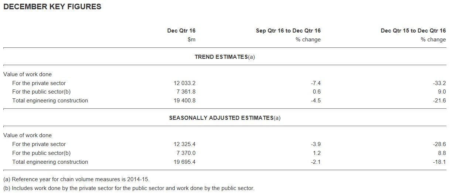
Task: Click the Dec Qtr 16 column header
Action: [181, 31]
